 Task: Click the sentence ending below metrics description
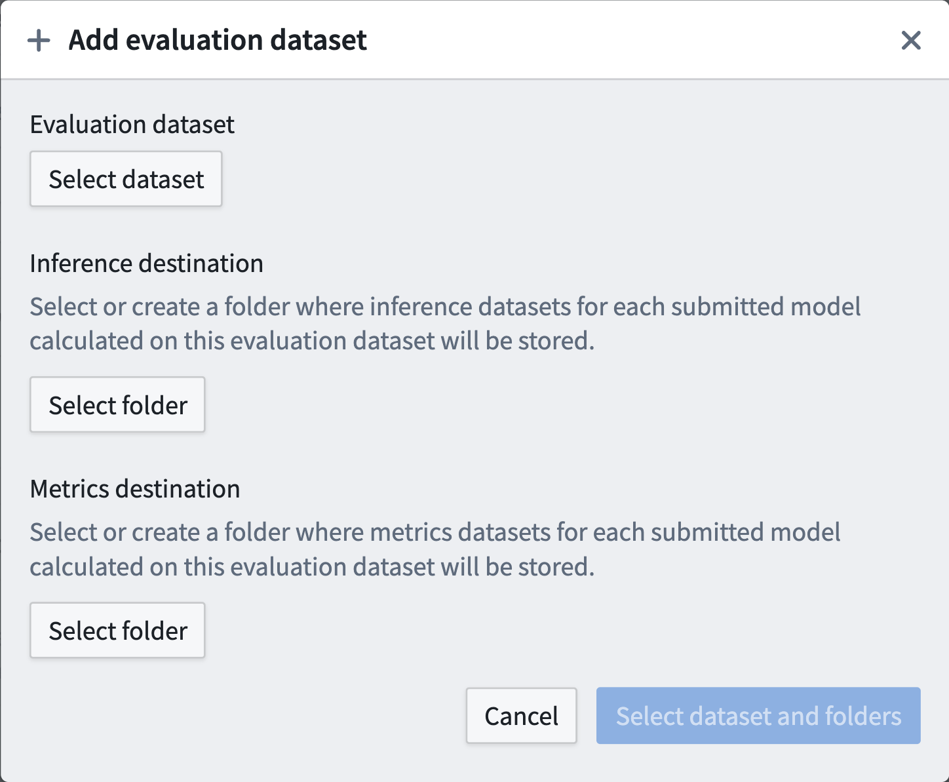[x=312, y=566]
